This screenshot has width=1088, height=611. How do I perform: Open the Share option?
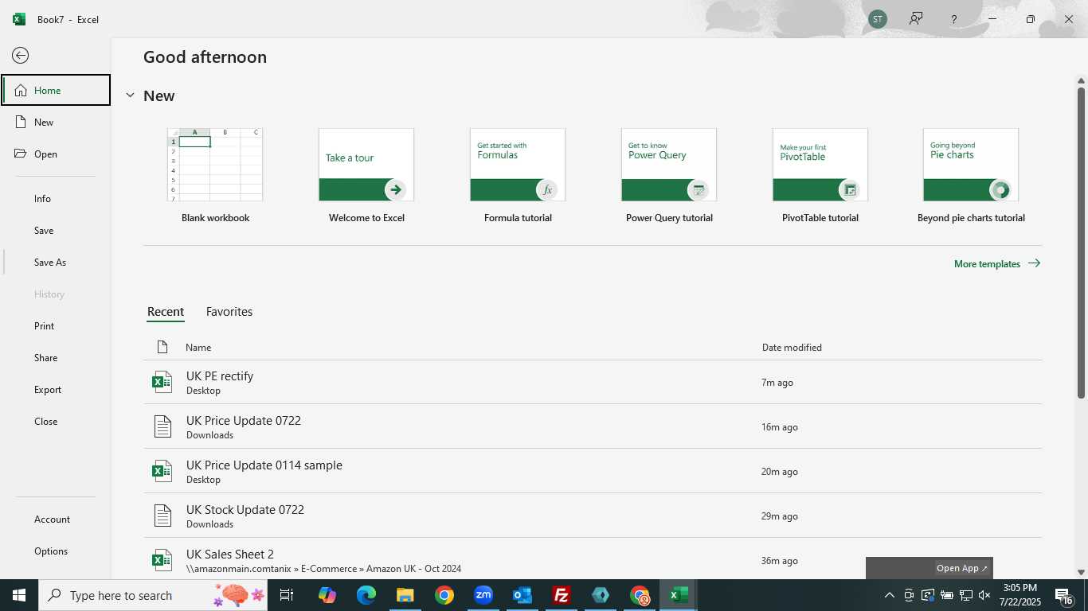coord(56,357)
